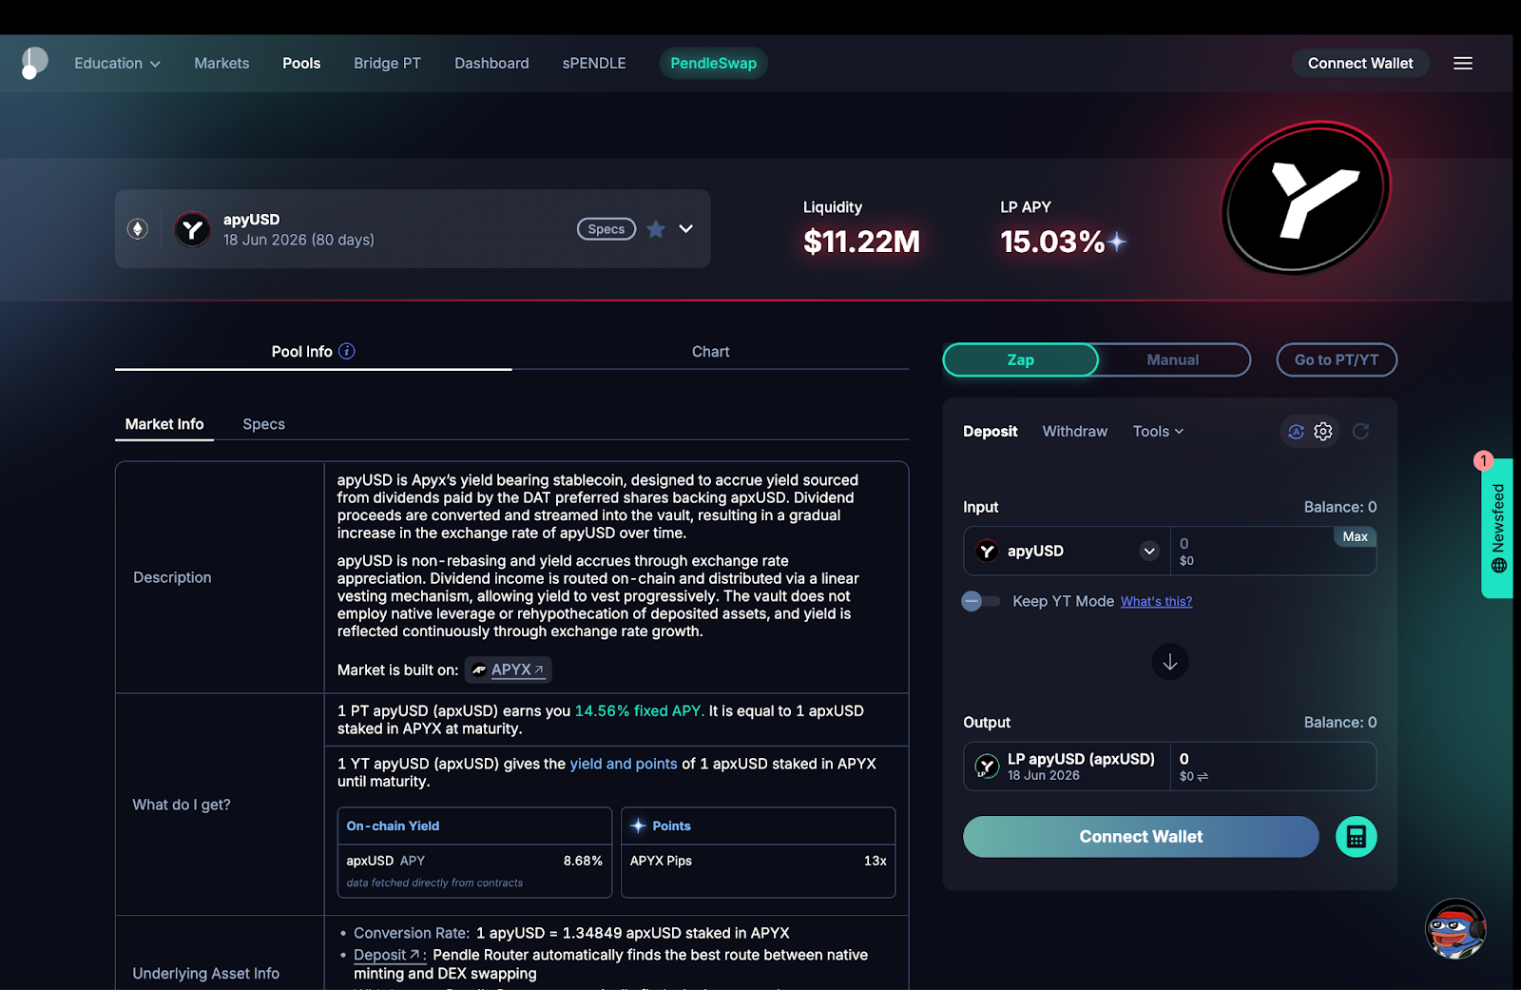The width and height of the screenshot is (1521, 990).
Task: Click the "What's this?" link
Action: click(1156, 601)
